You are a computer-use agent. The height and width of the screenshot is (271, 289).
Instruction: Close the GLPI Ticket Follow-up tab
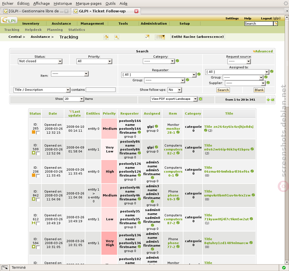(x=136, y=11)
